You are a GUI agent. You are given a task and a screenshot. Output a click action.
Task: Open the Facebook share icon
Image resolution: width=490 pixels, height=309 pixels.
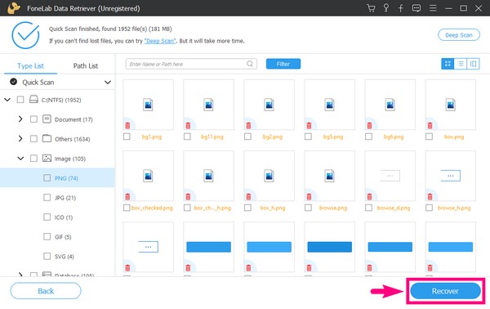click(x=401, y=8)
